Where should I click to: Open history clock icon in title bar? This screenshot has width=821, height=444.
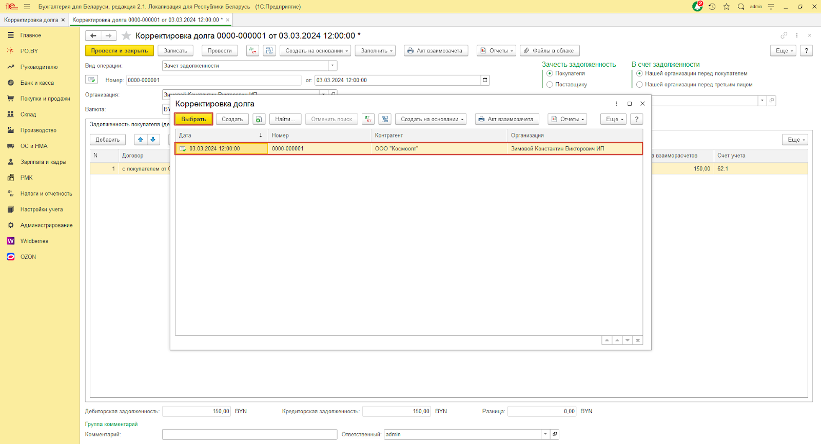pyautogui.click(x=712, y=7)
